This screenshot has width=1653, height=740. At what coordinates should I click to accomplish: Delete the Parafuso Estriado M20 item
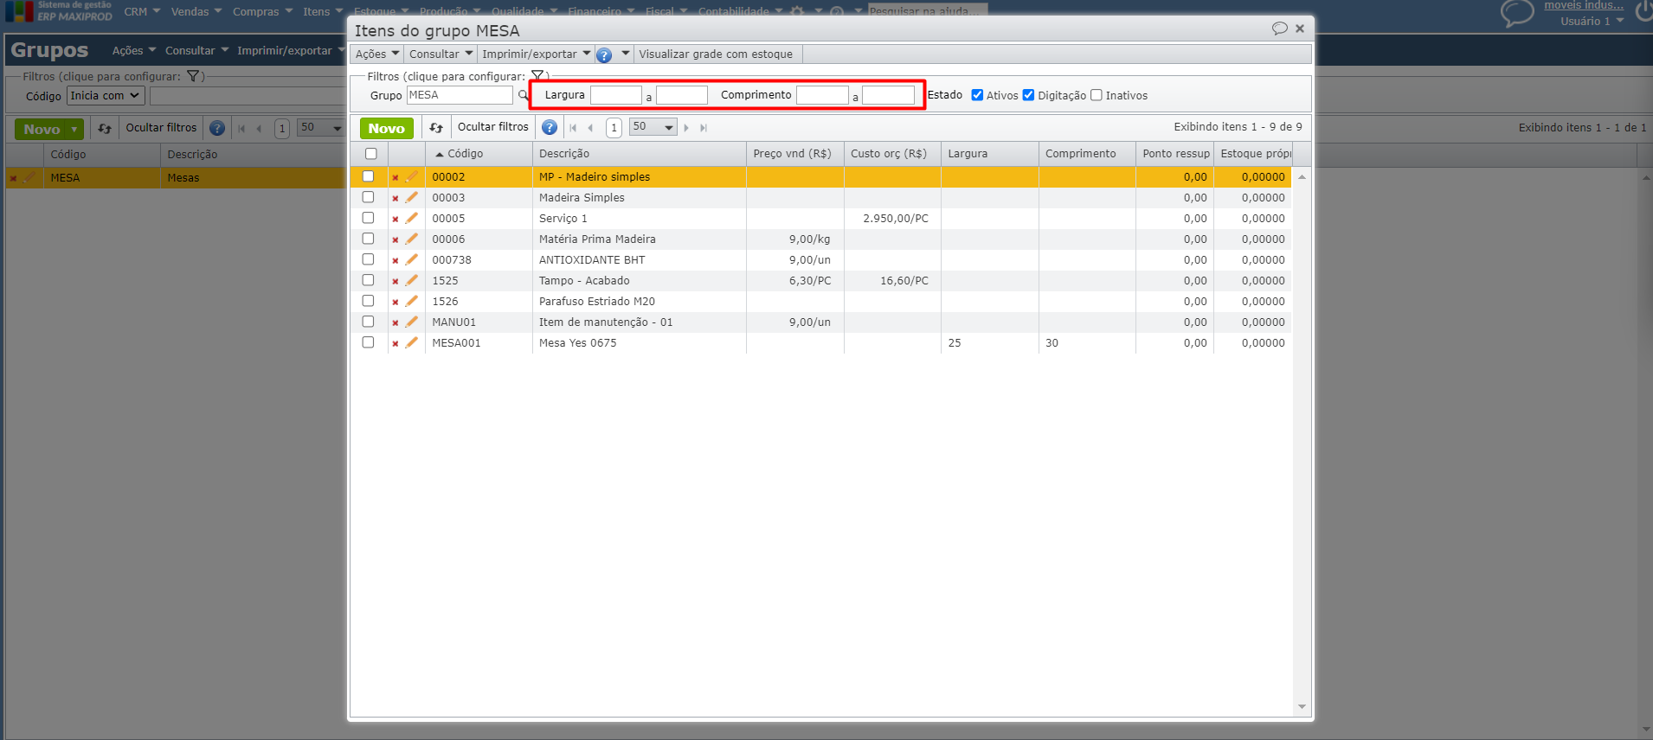pyautogui.click(x=396, y=302)
